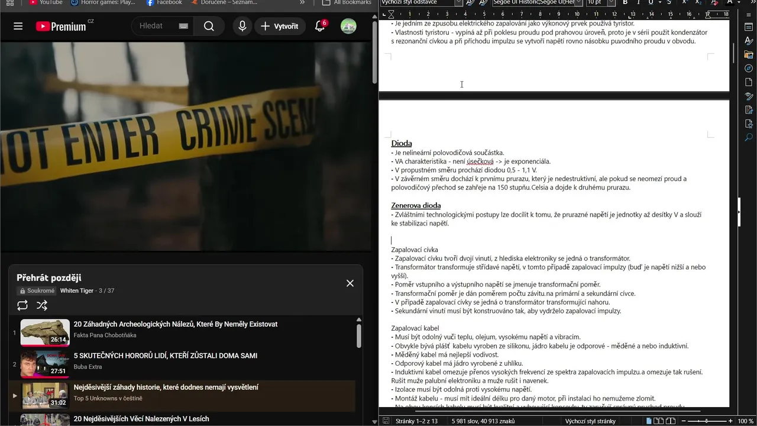Toggle bold formatting in Writer
757x426 pixels.
625,2
